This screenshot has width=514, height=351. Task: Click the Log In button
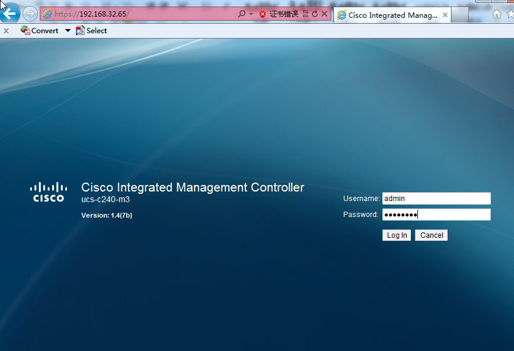coord(397,235)
